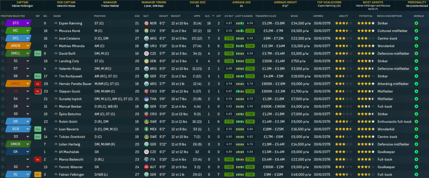
Task: Click Espen Rønning's player info icon
Action: [x=56, y=23]
